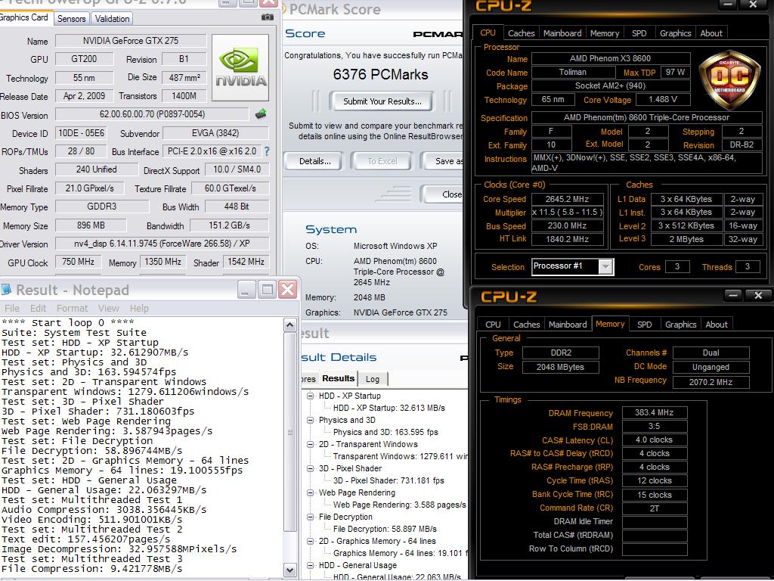Open Notepad Edit menu
The height and width of the screenshot is (581, 774).
click(x=38, y=309)
